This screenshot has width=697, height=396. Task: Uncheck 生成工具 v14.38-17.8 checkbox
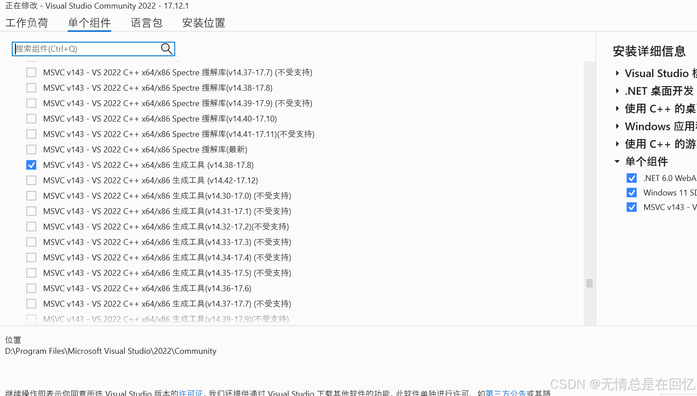(31, 165)
